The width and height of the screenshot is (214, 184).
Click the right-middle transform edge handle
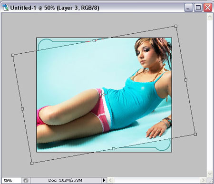click(x=186, y=80)
